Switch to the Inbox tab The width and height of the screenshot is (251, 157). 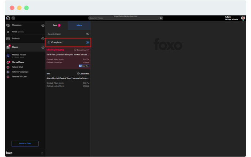pos(79,25)
